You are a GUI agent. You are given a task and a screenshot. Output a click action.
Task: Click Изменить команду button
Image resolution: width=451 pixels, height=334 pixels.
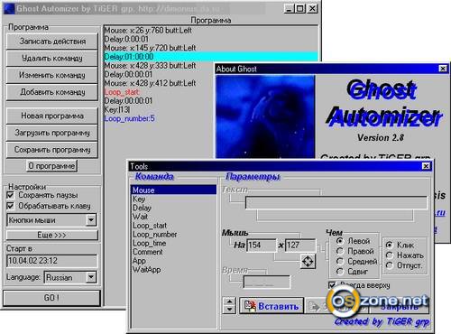tap(52, 75)
